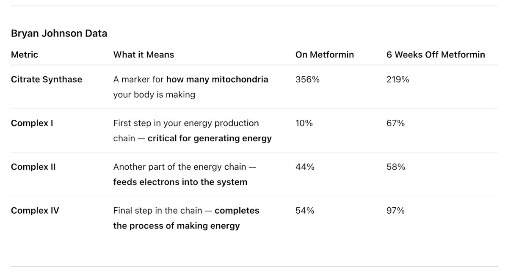
Task: Click the 58% off-metformin value
Action: (396, 167)
